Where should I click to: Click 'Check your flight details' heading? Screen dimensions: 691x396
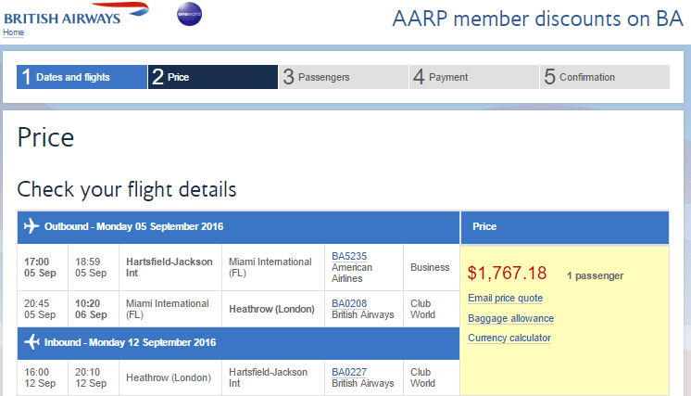coord(127,189)
